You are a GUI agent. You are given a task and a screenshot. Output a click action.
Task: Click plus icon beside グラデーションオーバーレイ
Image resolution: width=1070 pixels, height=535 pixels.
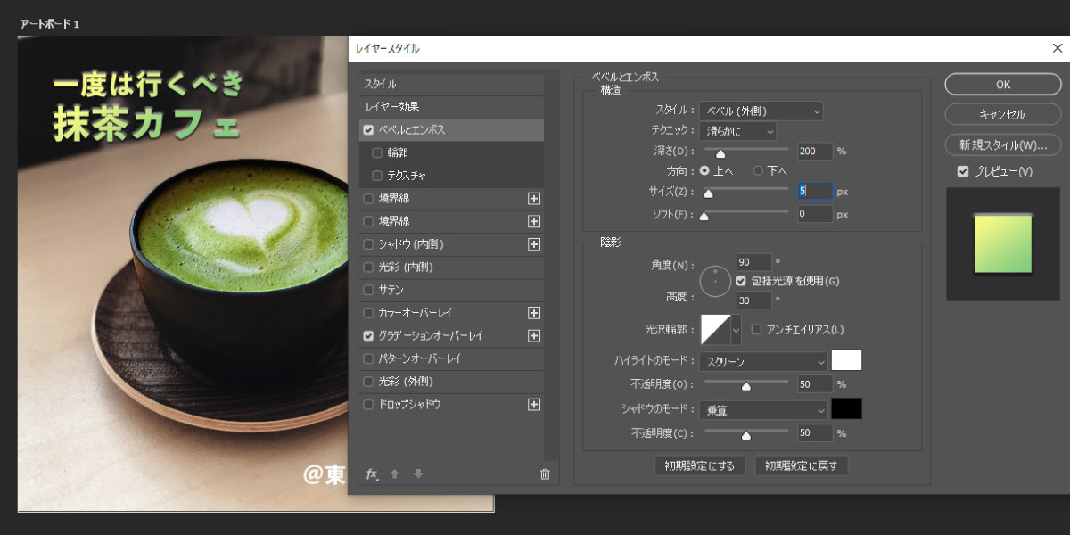point(534,336)
